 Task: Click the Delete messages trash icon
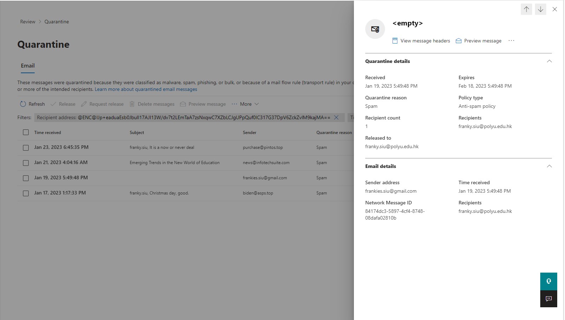[x=132, y=104]
